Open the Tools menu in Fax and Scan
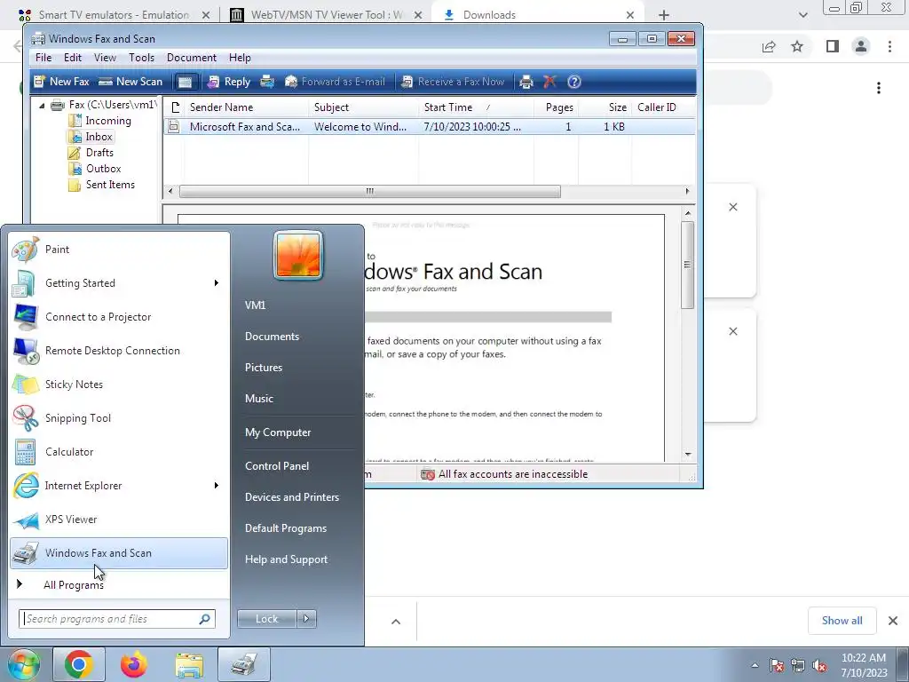The image size is (909, 682). point(141,58)
